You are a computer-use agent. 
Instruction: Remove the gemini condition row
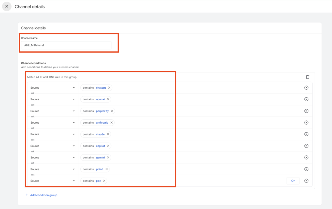click(x=306, y=158)
